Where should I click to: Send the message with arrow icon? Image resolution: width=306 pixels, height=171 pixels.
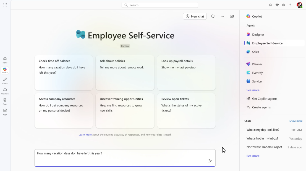click(210, 161)
